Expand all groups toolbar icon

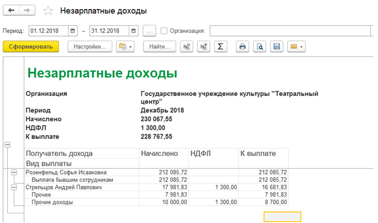(203, 46)
